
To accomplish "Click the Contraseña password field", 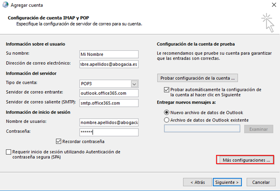I will pos(109,132).
